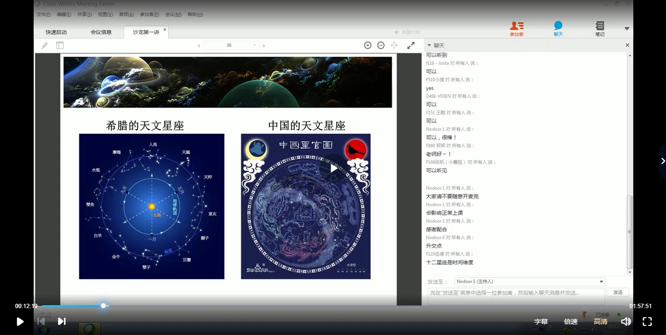Enter fullscreen mode on video player
Viewport: 666px width, 335px height.
pos(647,322)
